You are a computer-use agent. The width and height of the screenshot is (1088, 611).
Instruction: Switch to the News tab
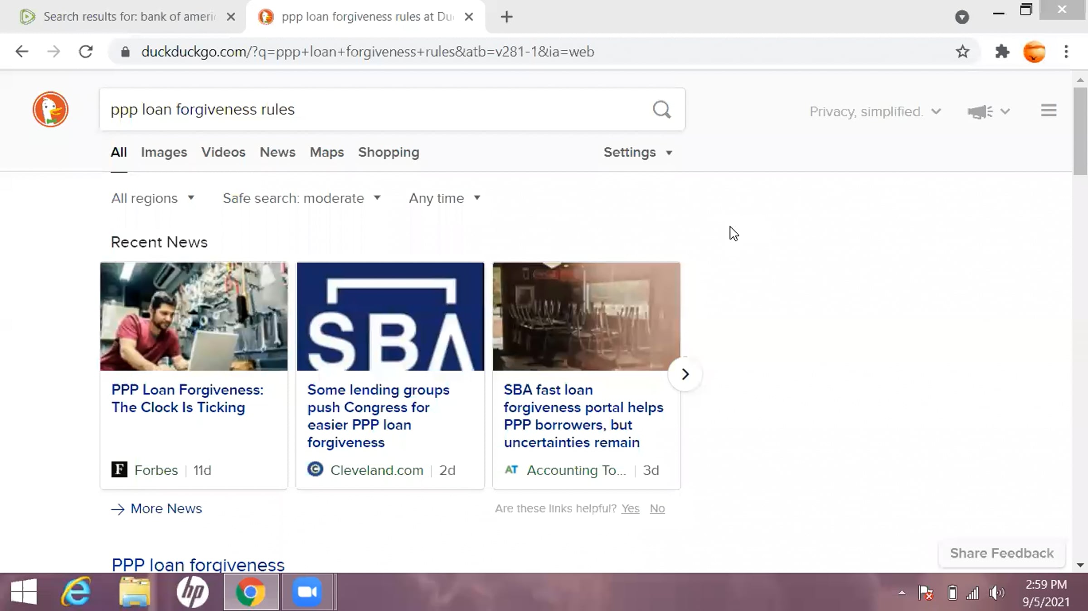(277, 152)
